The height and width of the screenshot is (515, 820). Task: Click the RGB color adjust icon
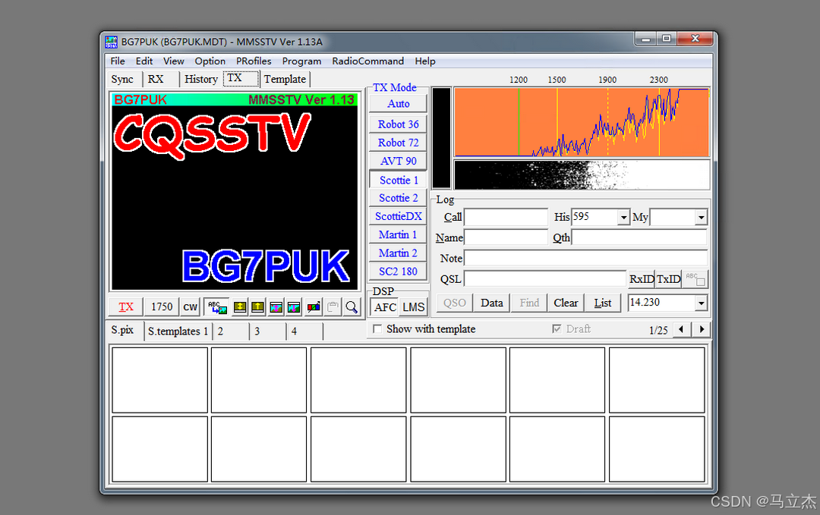314,307
